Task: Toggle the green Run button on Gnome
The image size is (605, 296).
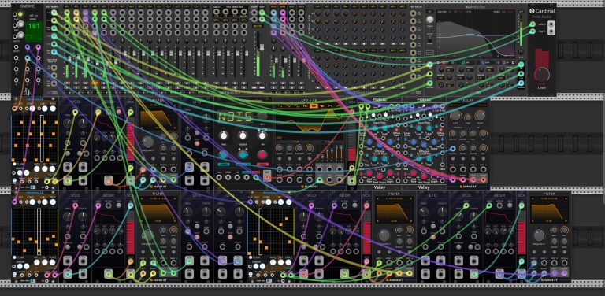Action: (20, 15)
